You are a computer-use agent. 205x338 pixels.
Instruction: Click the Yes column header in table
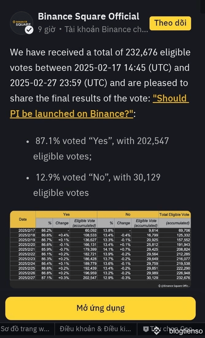[x=66, y=214]
